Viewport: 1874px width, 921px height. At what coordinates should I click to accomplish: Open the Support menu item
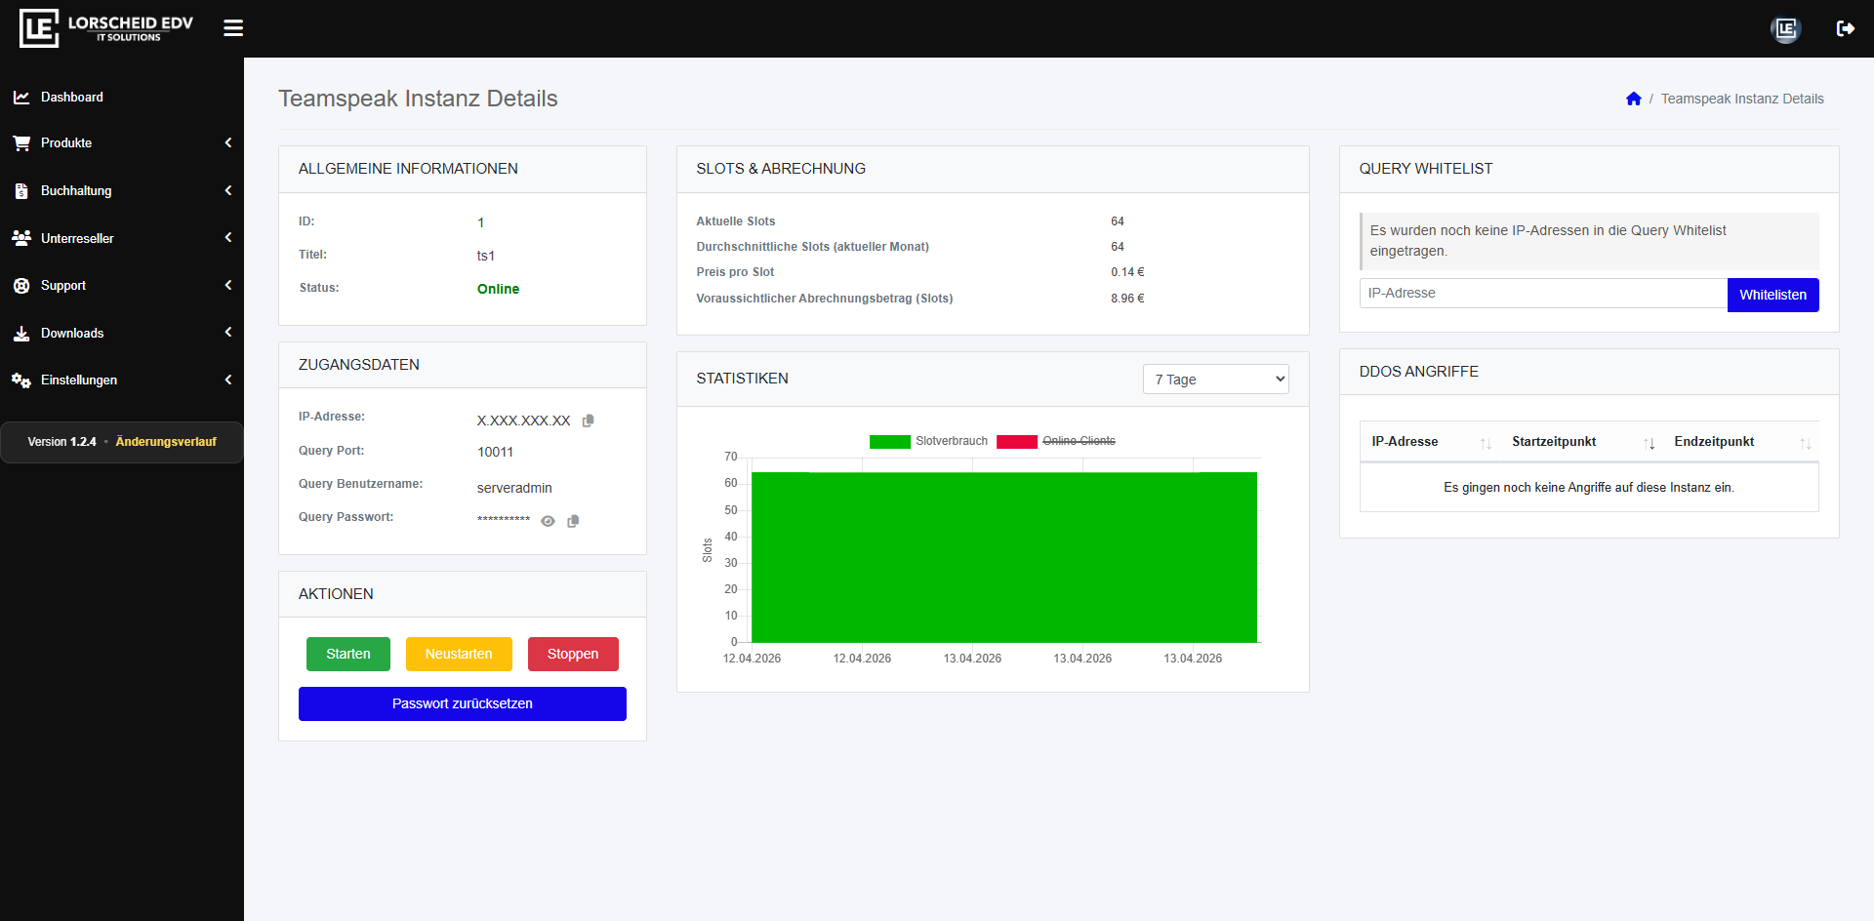click(x=122, y=286)
